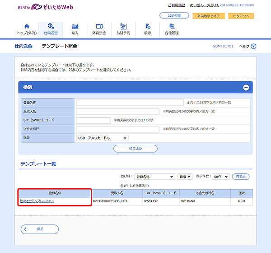
Task: Select the 仕向送金 navigation icon
Action: tap(51, 26)
